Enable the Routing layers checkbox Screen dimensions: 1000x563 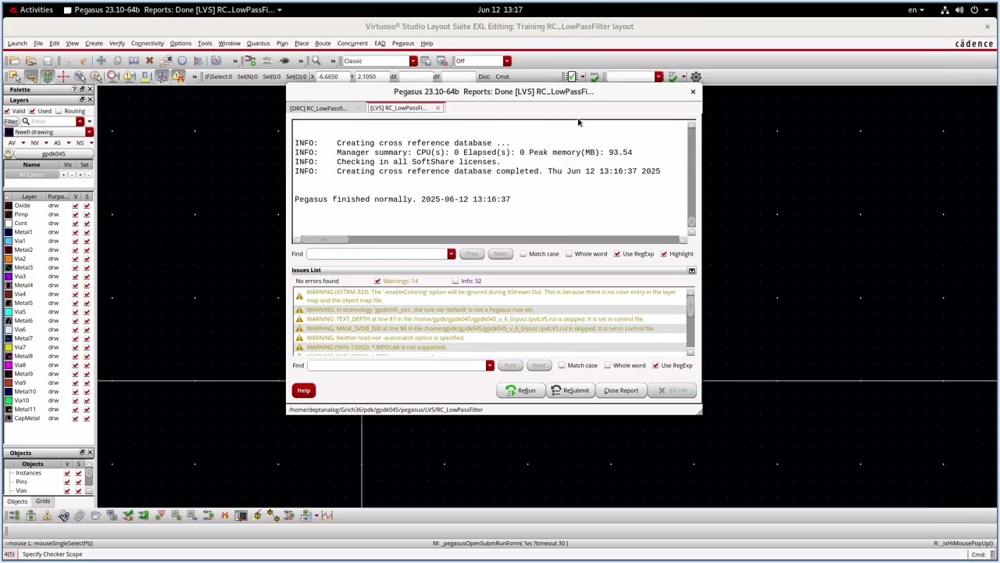pos(59,111)
